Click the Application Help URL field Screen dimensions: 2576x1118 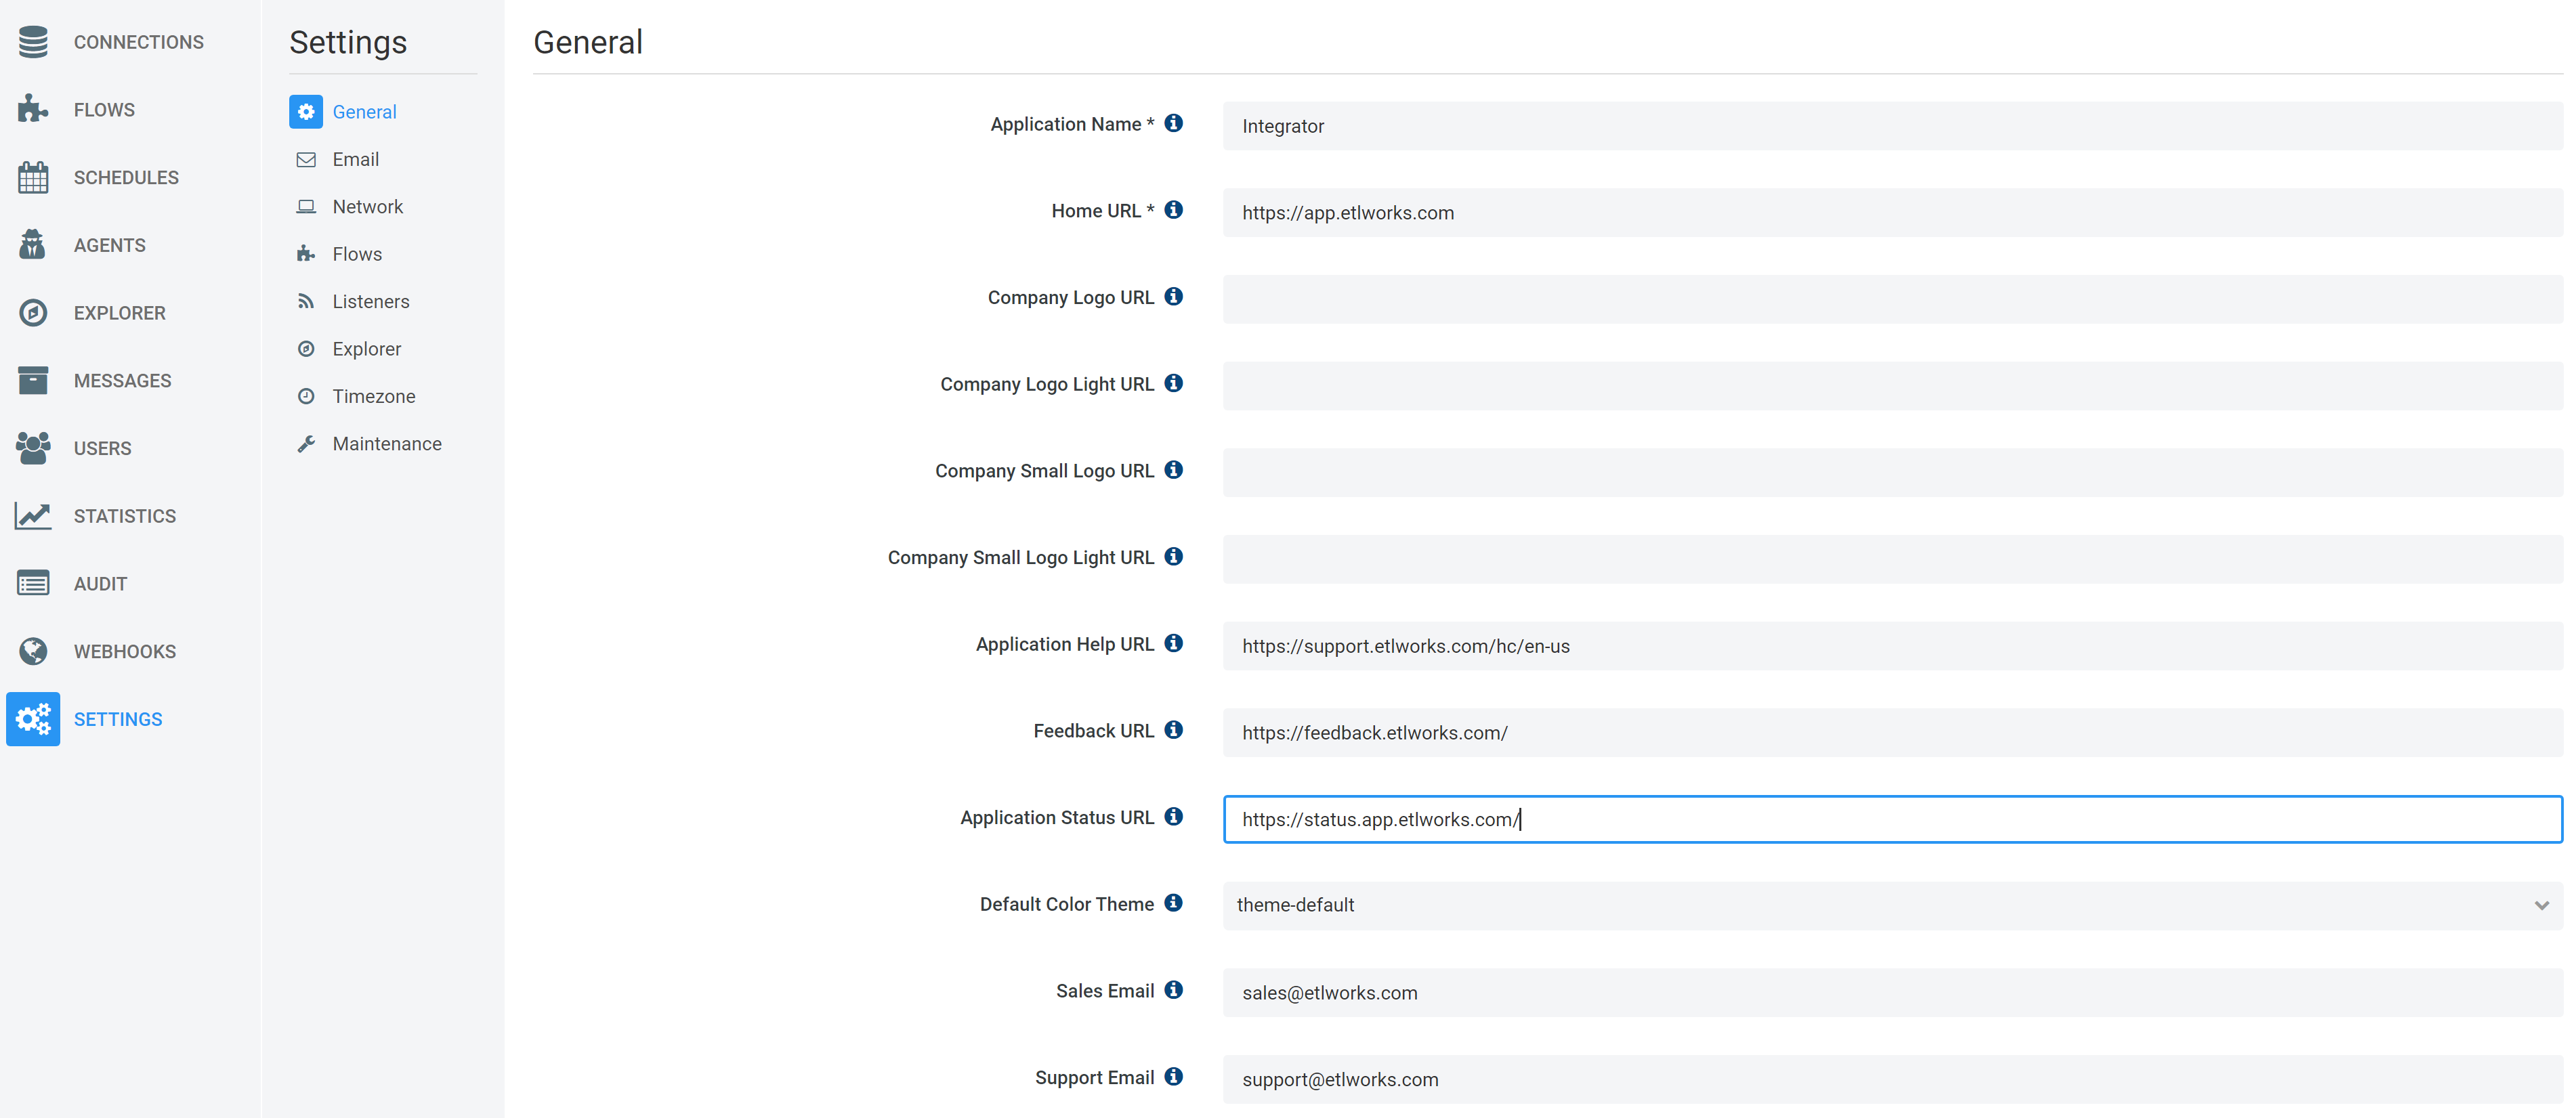coord(1892,646)
